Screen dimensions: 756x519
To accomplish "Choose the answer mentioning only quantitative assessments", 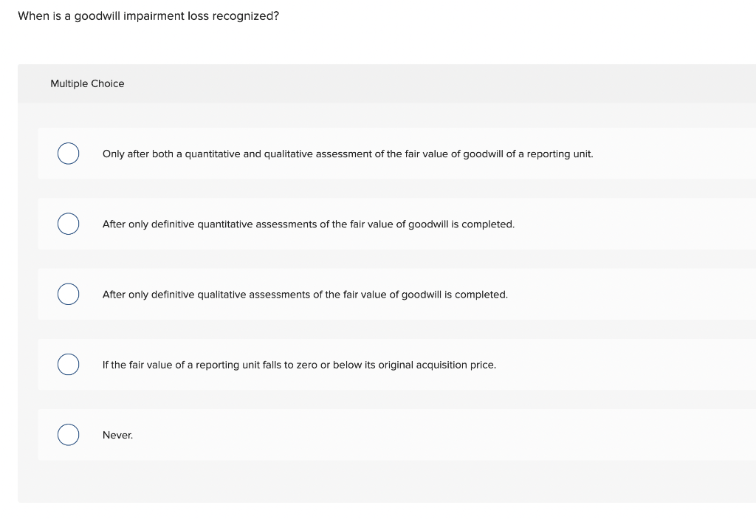I will [x=309, y=224].
